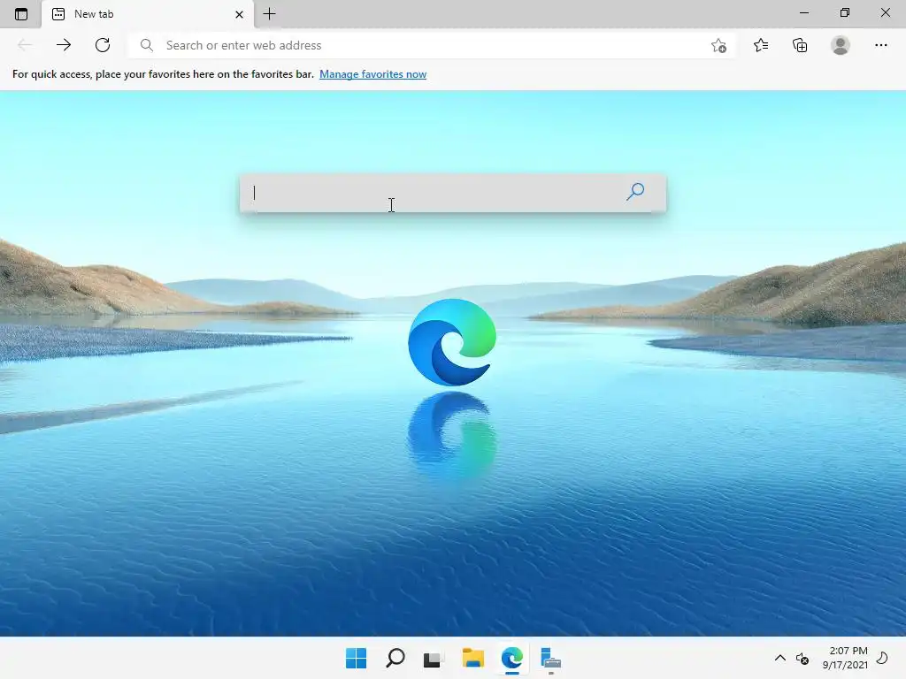Select the New tab tab
906x679 pixels.
[x=148, y=14]
